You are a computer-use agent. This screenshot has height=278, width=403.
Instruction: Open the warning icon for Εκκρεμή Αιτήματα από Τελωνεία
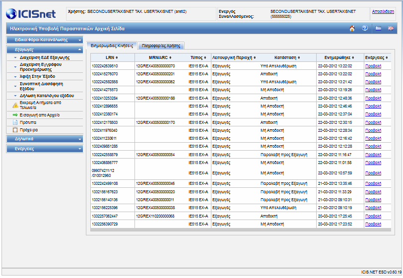click(15, 105)
